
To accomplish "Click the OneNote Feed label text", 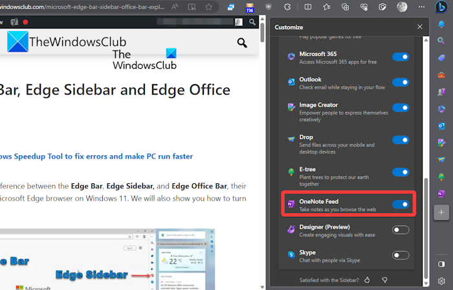I will 318,201.
